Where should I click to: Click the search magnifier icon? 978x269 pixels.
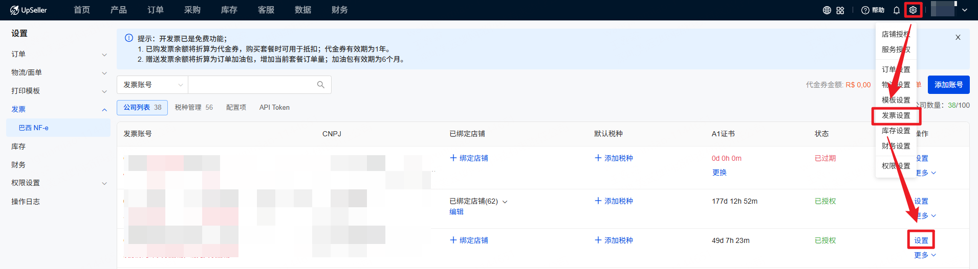321,85
